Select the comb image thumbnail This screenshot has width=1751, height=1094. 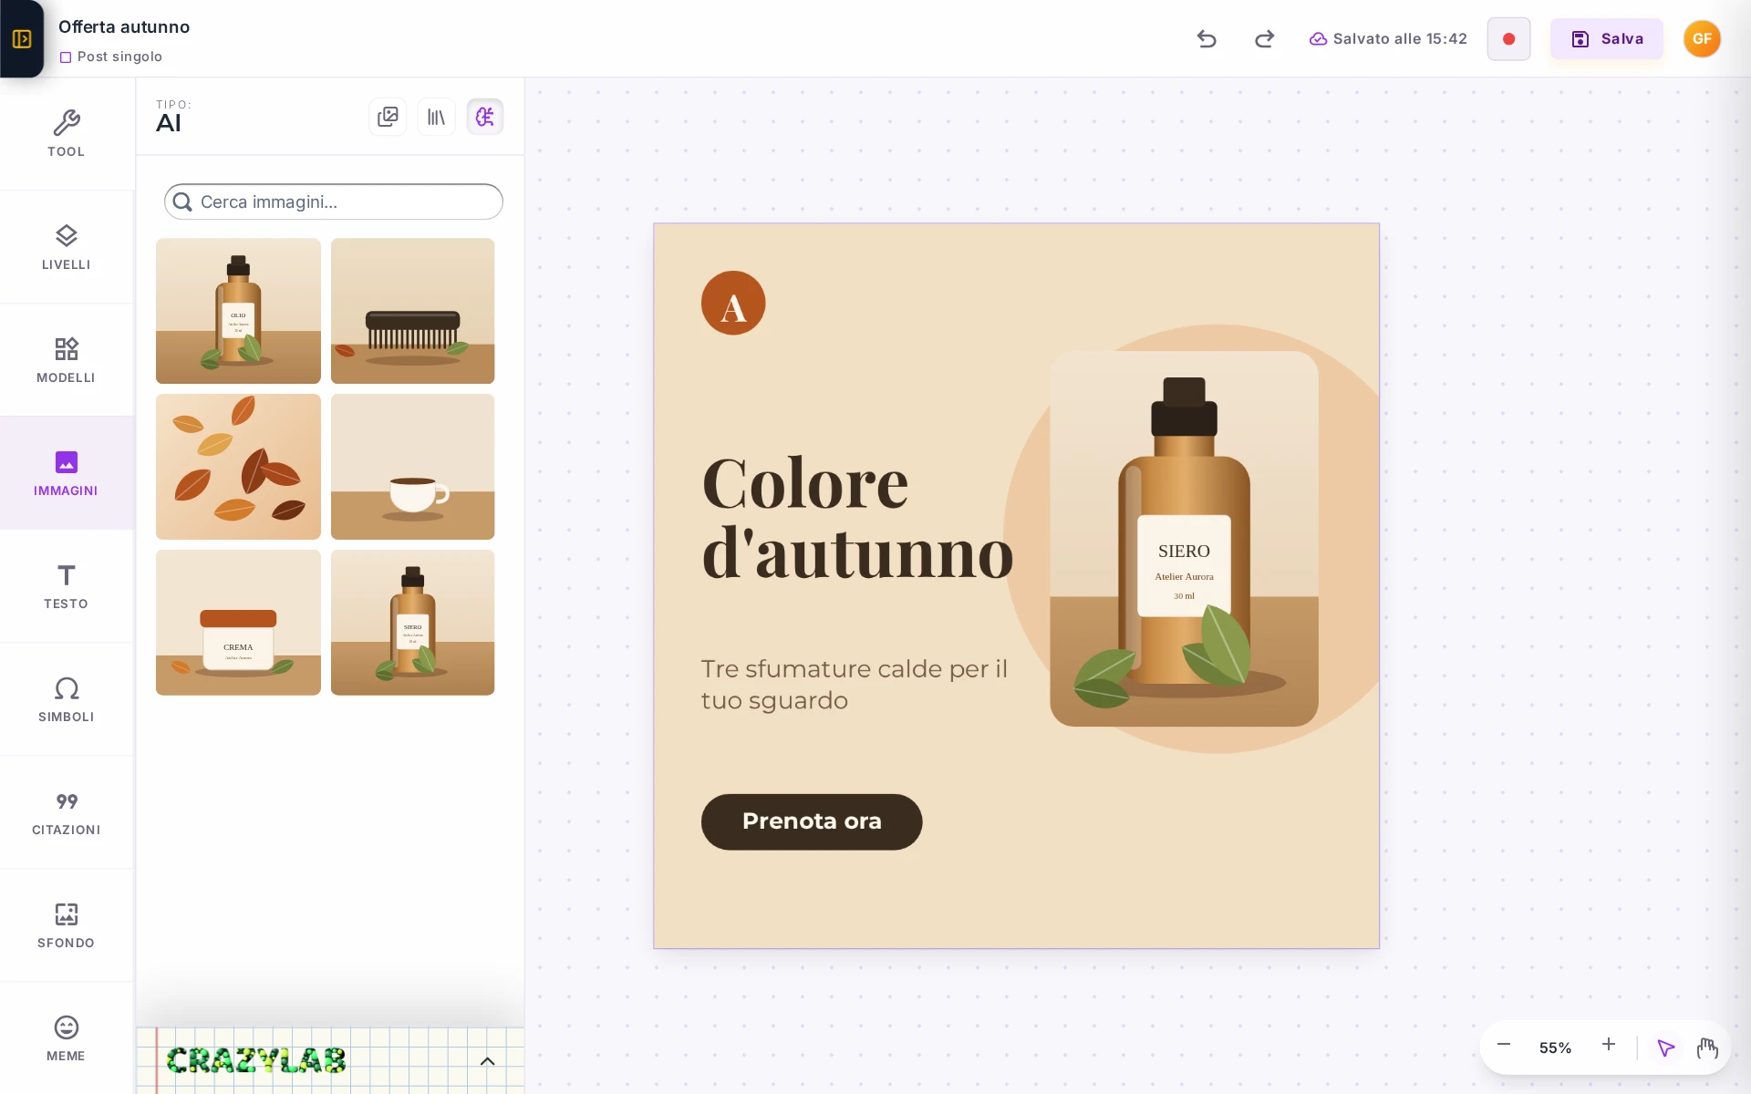[x=412, y=311]
